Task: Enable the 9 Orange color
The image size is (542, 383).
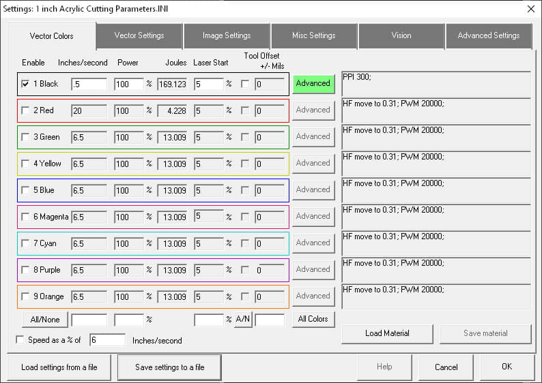Action: click(25, 296)
